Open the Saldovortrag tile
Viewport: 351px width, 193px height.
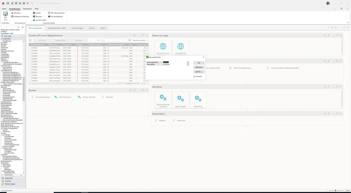[x=198, y=100]
